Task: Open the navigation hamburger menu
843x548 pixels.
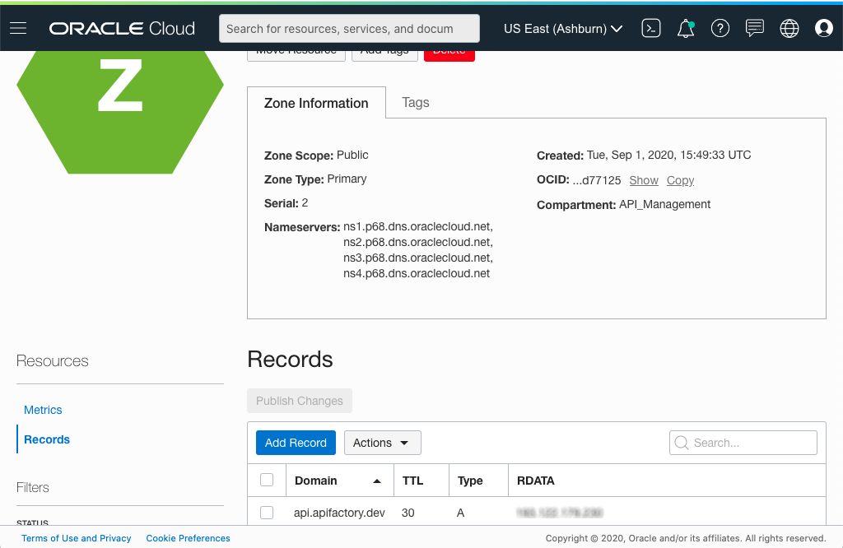Action: click(18, 28)
